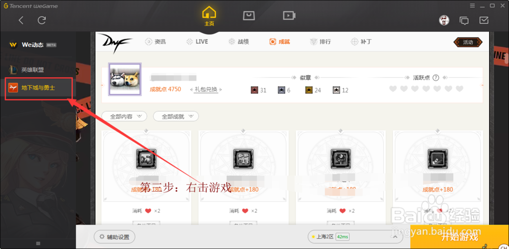Click the League of Legends icon
The width and height of the screenshot is (509, 249).
(x=13, y=69)
